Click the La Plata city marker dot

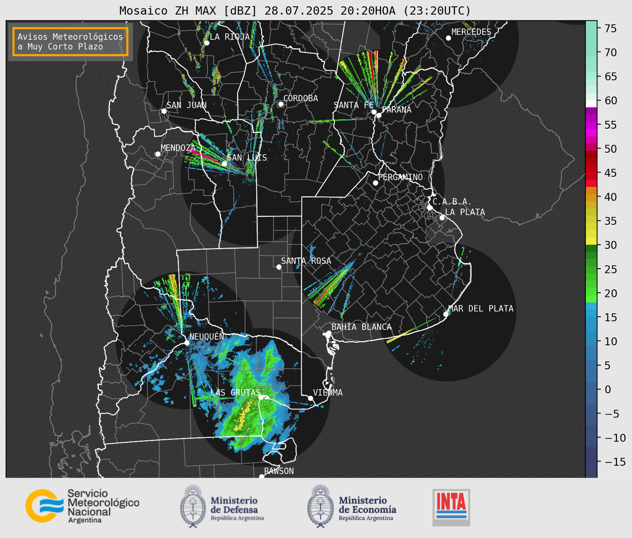(442, 218)
